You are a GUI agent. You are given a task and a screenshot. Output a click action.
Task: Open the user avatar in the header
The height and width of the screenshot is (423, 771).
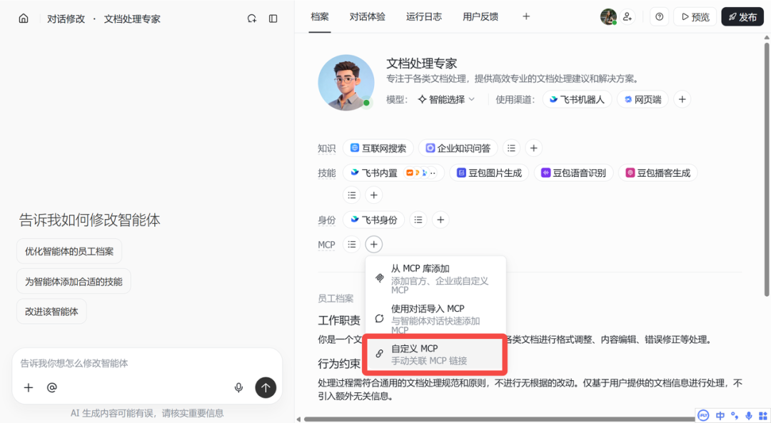click(x=608, y=16)
